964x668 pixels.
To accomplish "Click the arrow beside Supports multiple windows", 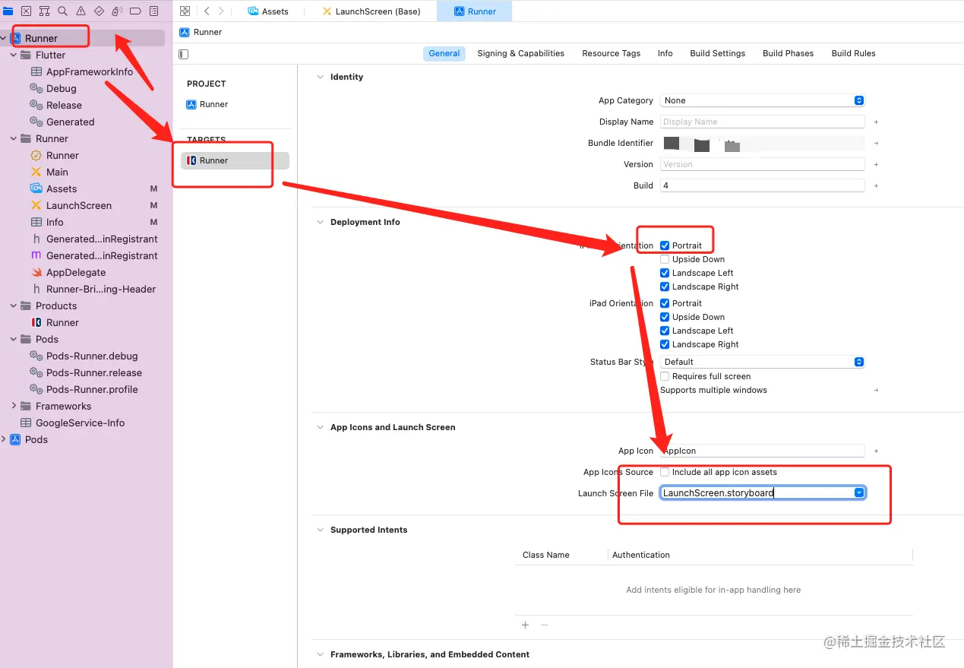I will (876, 390).
